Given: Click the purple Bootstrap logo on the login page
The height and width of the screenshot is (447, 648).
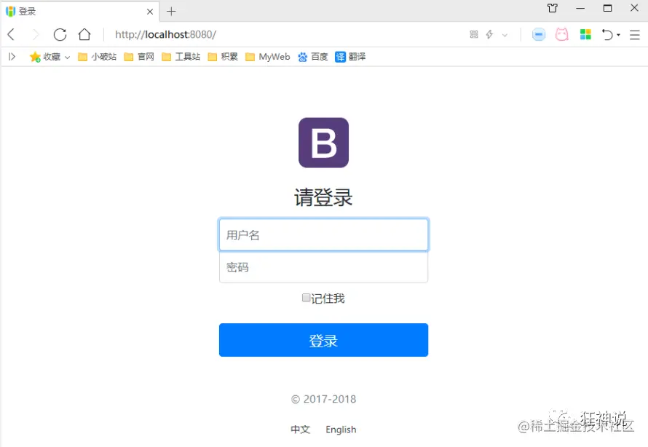Looking at the screenshot, I should click(x=323, y=143).
